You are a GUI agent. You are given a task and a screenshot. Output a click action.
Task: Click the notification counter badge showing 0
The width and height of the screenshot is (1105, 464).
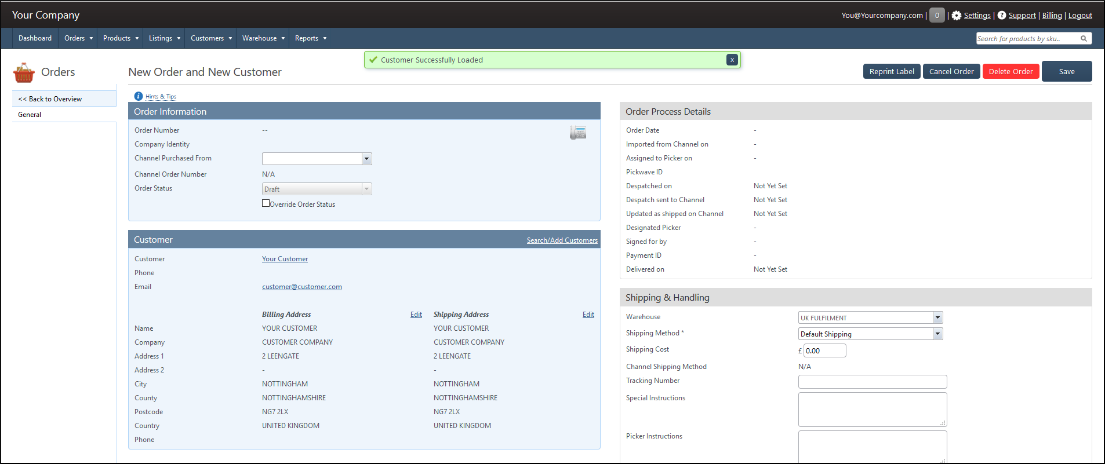tap(937, 16)
